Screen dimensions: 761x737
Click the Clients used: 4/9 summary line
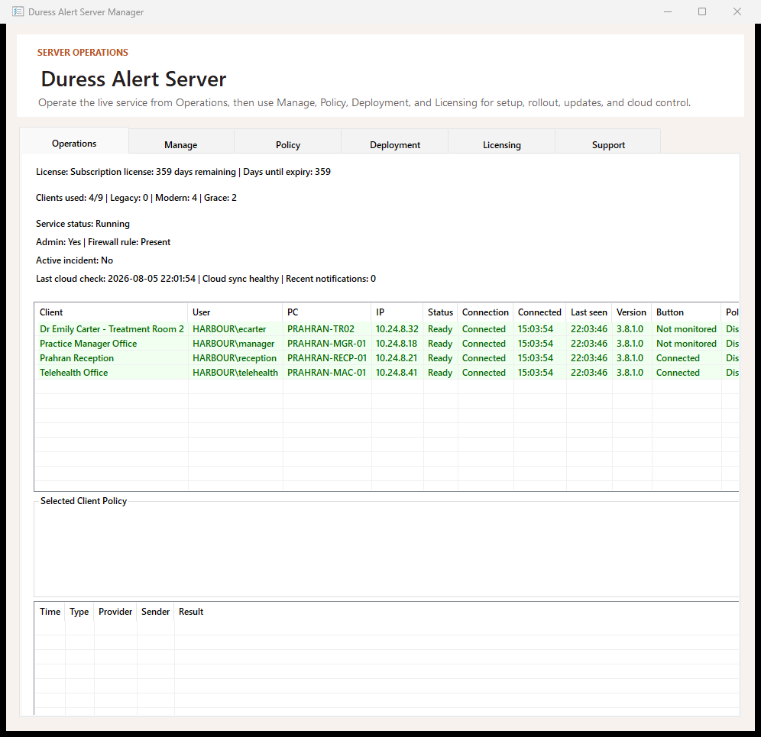tap(136, 198)
